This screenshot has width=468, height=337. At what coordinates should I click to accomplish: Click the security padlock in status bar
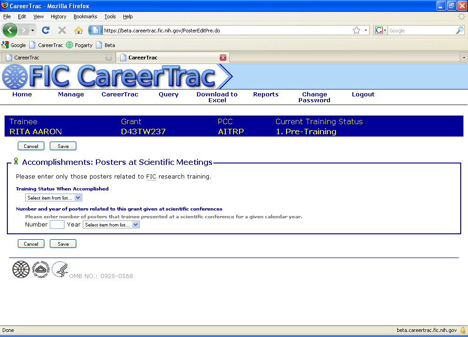[463, 330]
